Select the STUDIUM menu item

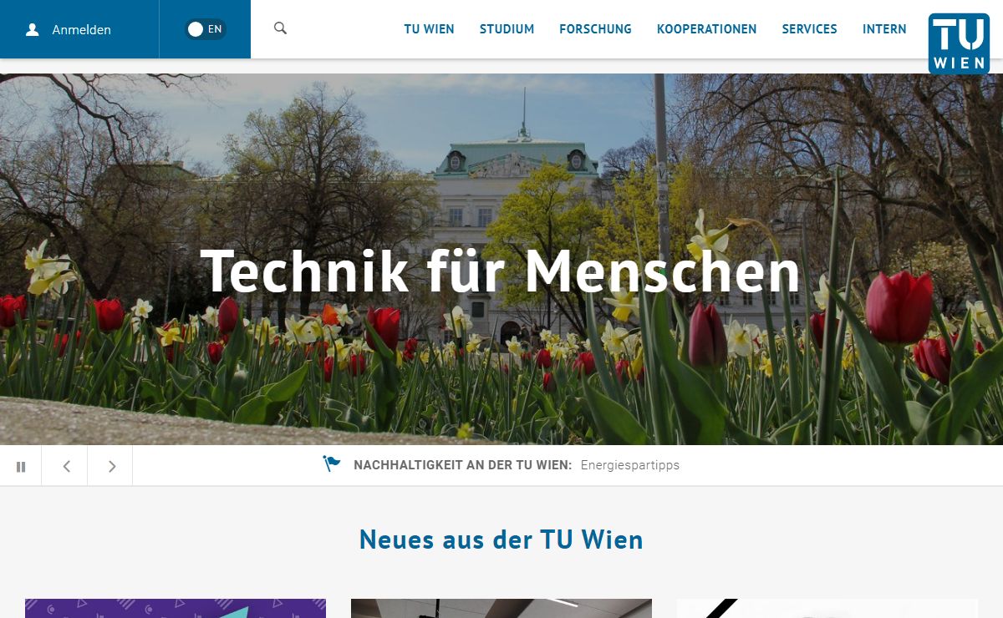tap(507, 29)
